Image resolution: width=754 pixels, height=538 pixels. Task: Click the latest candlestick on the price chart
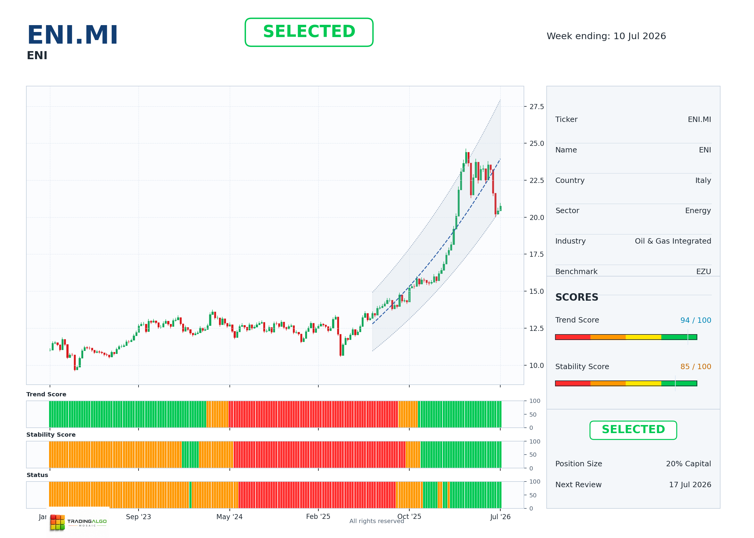click(x=500, y=208)
